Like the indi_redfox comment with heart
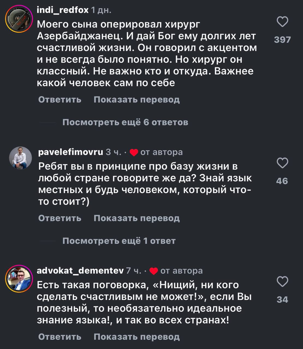This screenshot has height=349, width=303. click(x=282, y=22)
